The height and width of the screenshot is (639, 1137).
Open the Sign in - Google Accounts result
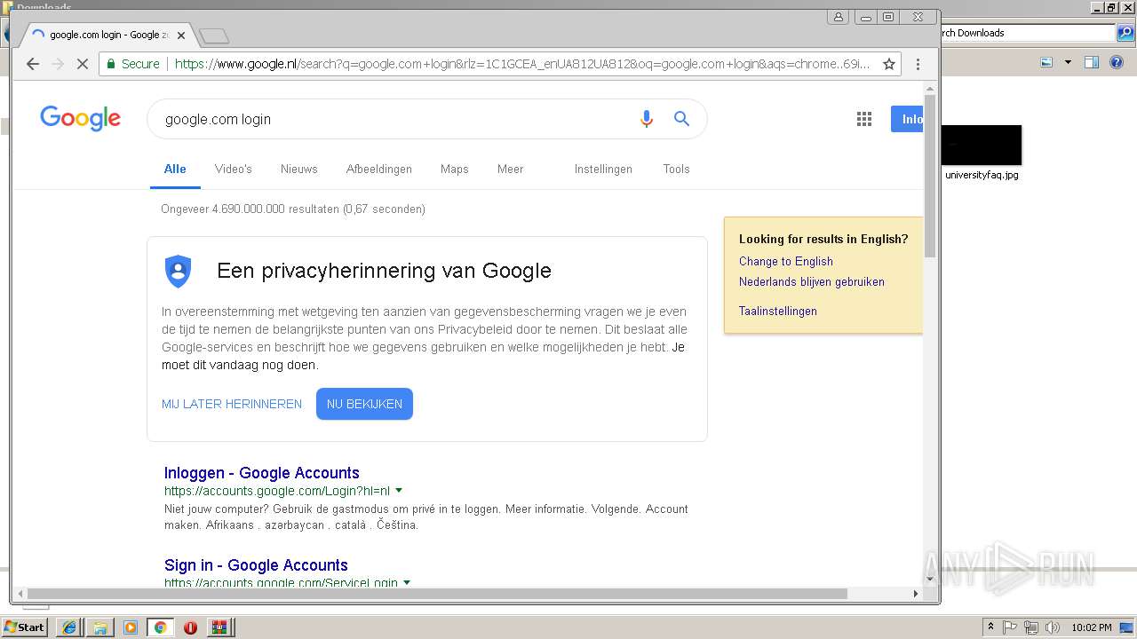pos(256,565)
